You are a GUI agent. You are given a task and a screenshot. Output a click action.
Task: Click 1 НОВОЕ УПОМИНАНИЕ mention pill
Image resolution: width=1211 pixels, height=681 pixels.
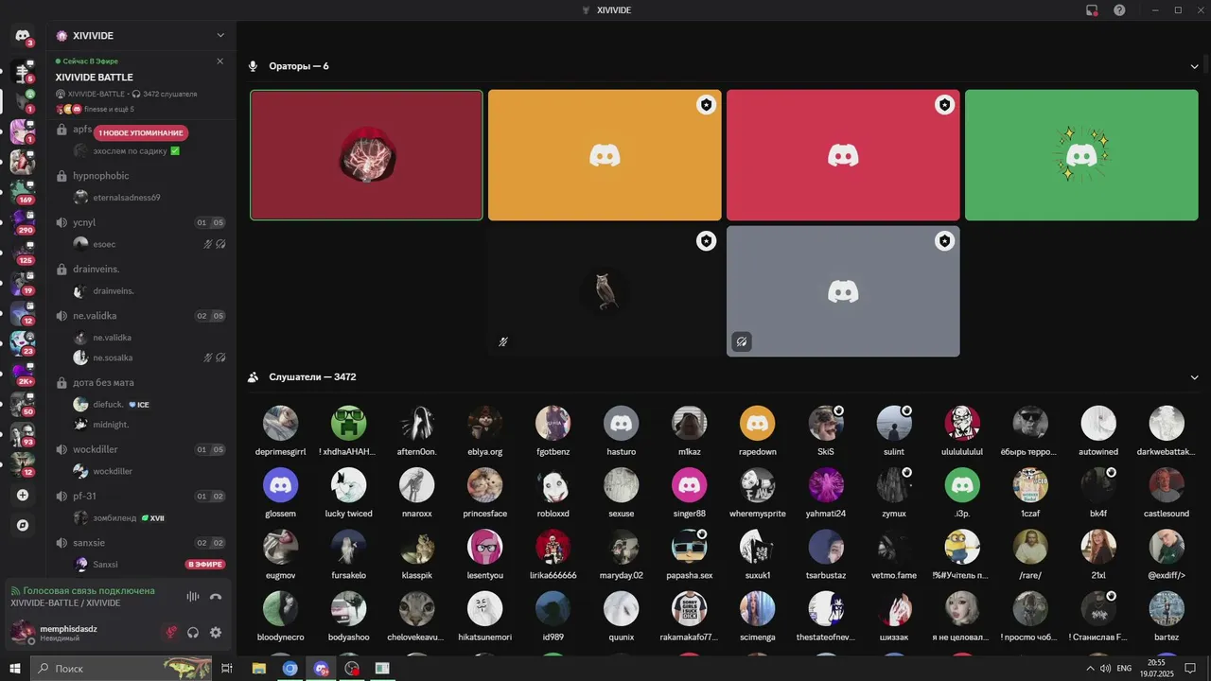click(141, 133)
